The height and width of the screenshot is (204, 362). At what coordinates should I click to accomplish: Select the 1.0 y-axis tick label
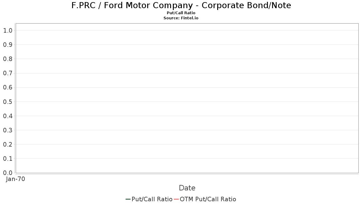pos(8,30)
